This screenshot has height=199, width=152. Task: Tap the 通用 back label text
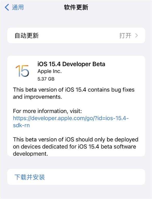tap(18, 7)
